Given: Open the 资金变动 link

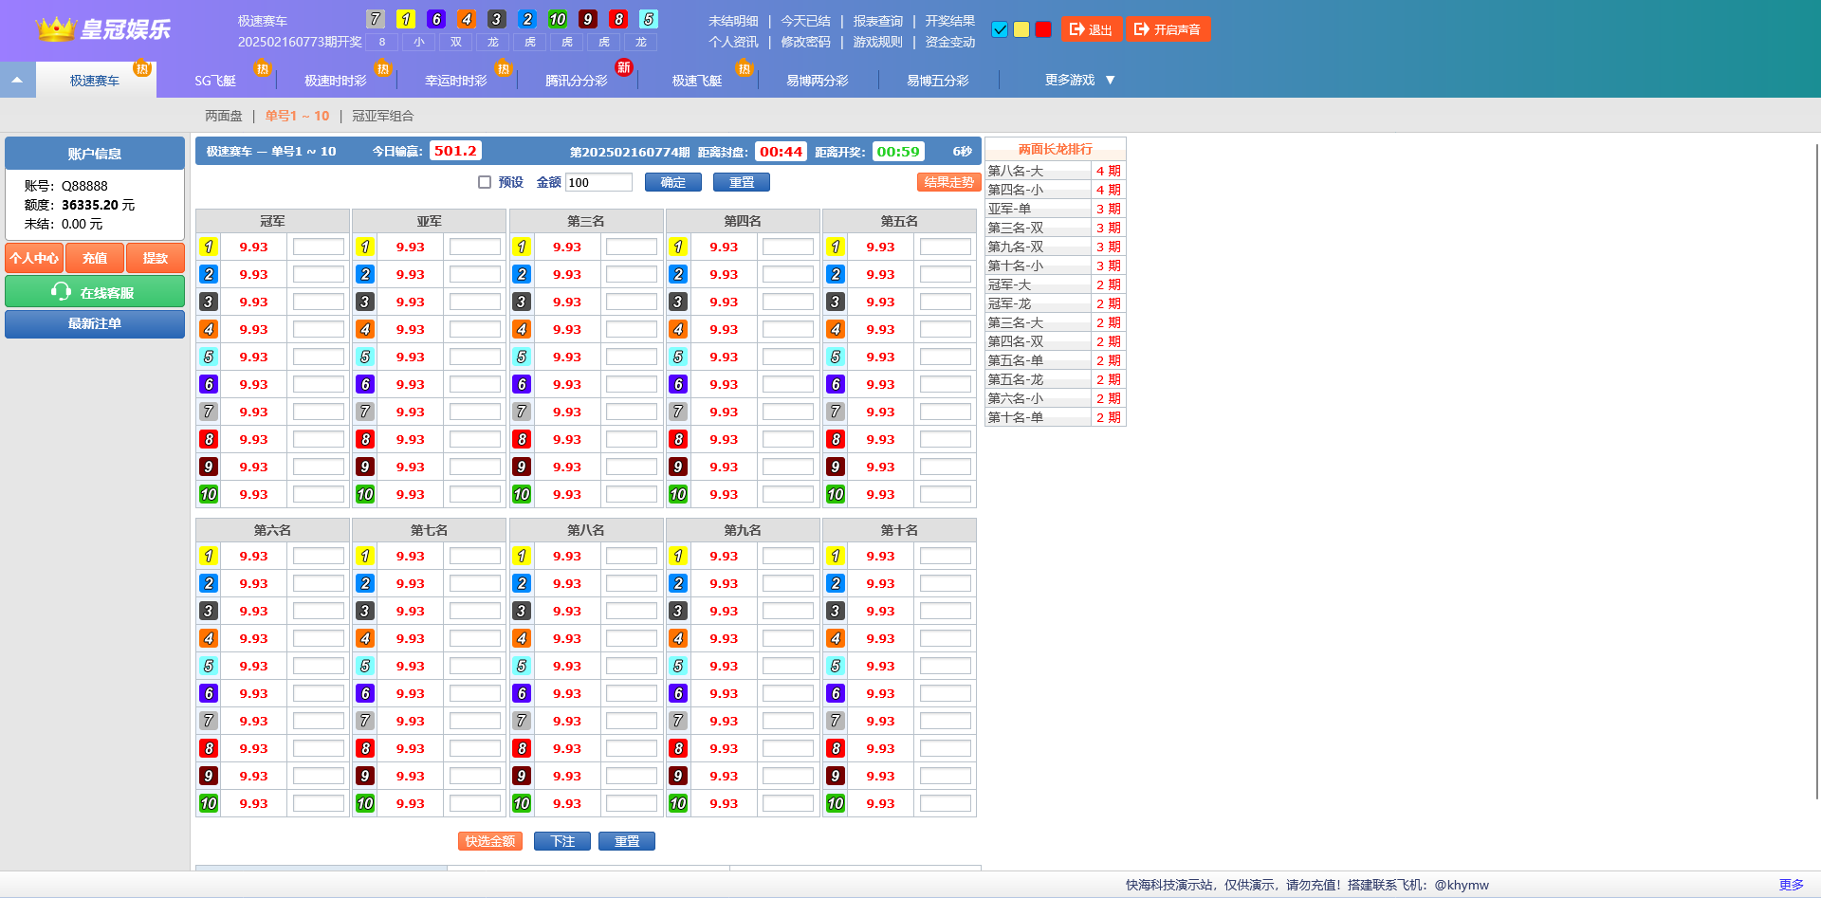Looking at the screenshot, I should (x=949, y=42).
